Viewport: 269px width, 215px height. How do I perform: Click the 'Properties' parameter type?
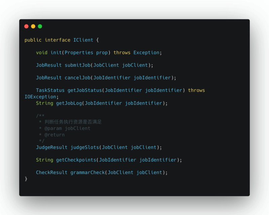point(79,53)
